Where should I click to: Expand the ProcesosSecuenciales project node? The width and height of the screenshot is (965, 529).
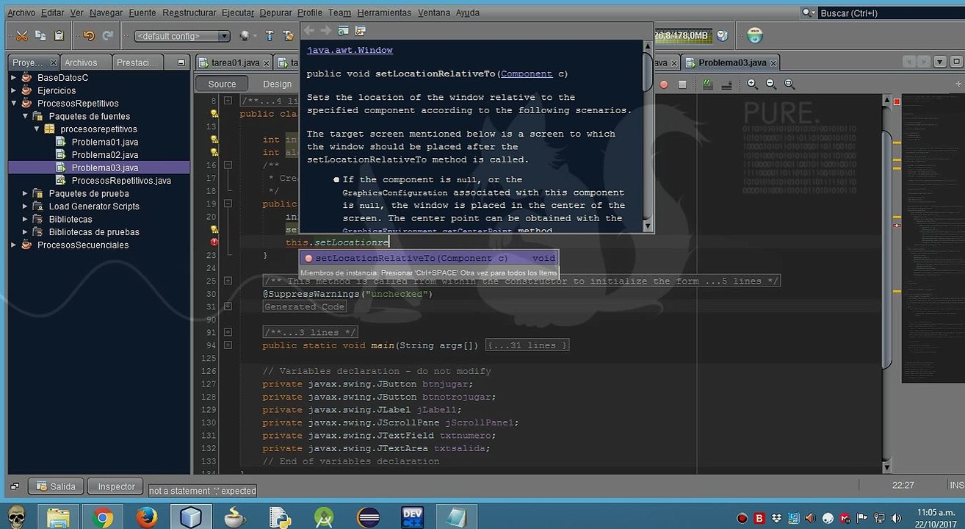(x=13, y=245)
